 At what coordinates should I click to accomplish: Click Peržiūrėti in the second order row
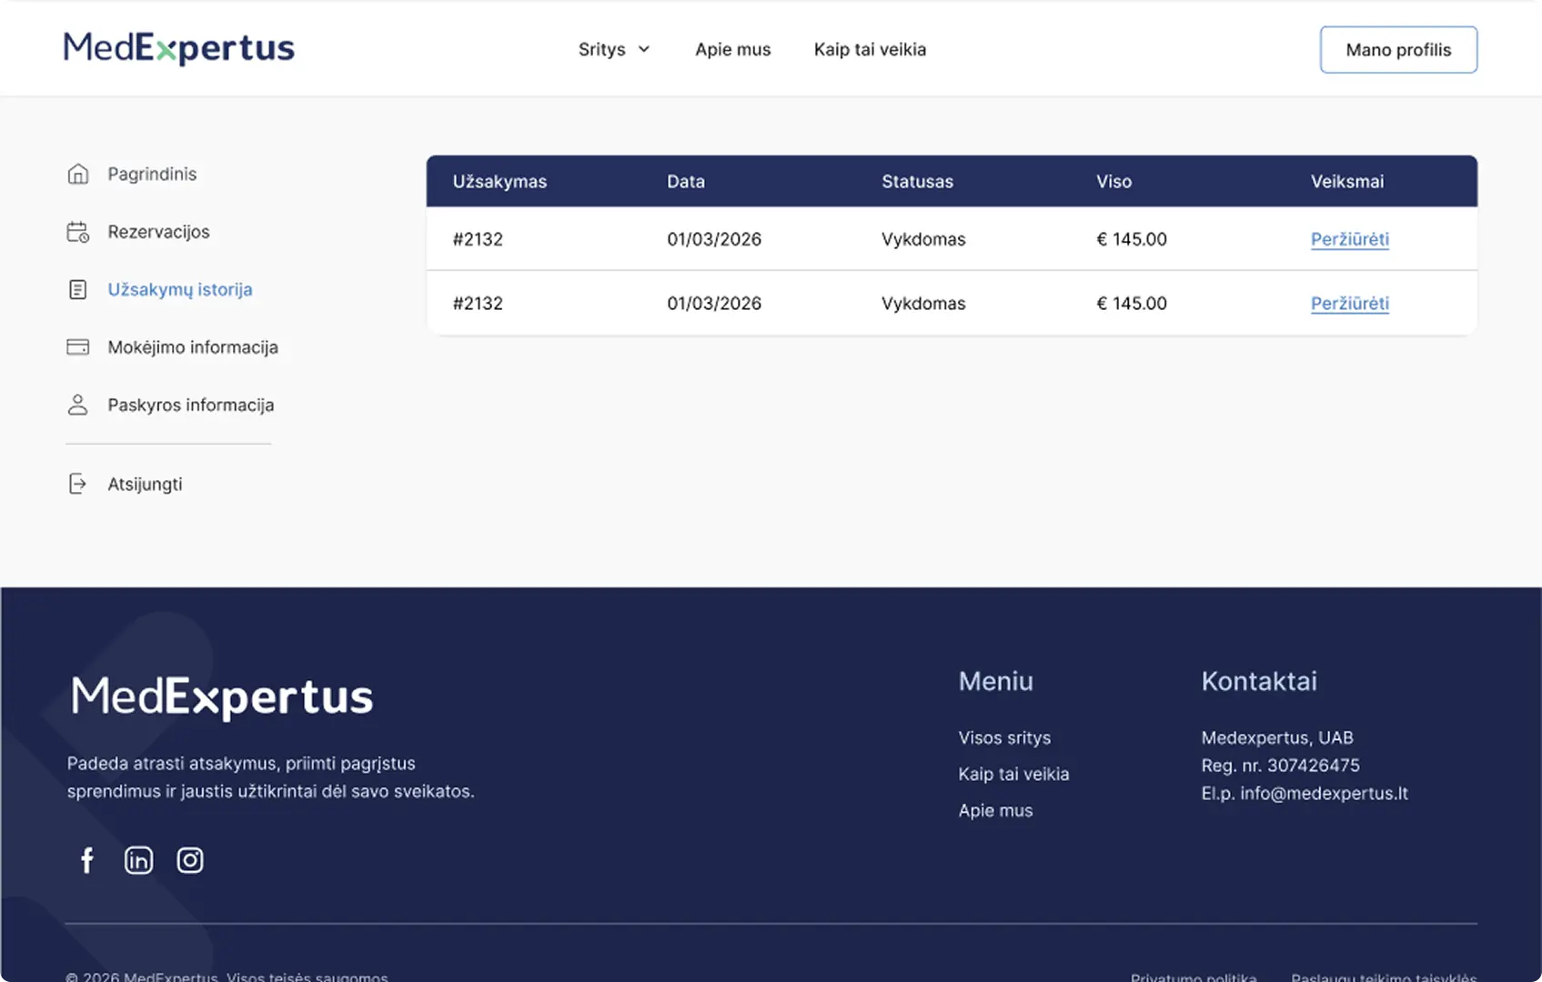pyautogui.click(x=1350, y=304)
